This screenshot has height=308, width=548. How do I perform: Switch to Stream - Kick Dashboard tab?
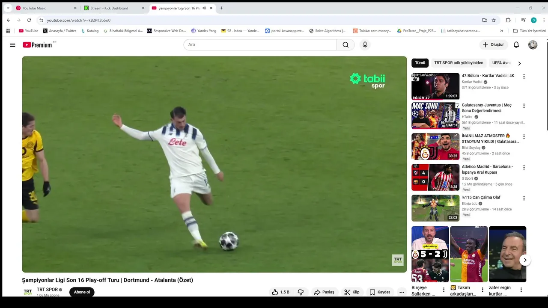pos(113,8)
